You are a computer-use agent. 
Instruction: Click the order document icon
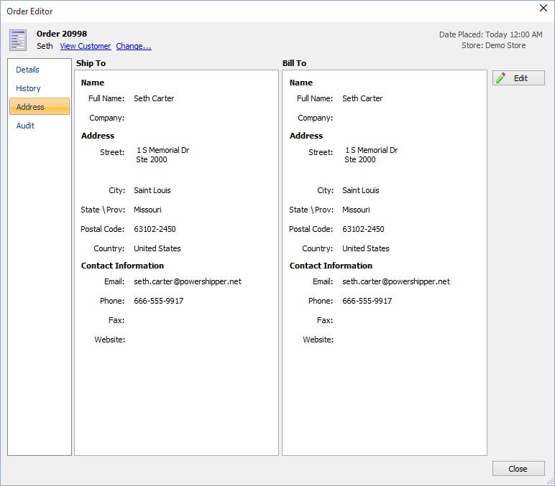(18, 40)
